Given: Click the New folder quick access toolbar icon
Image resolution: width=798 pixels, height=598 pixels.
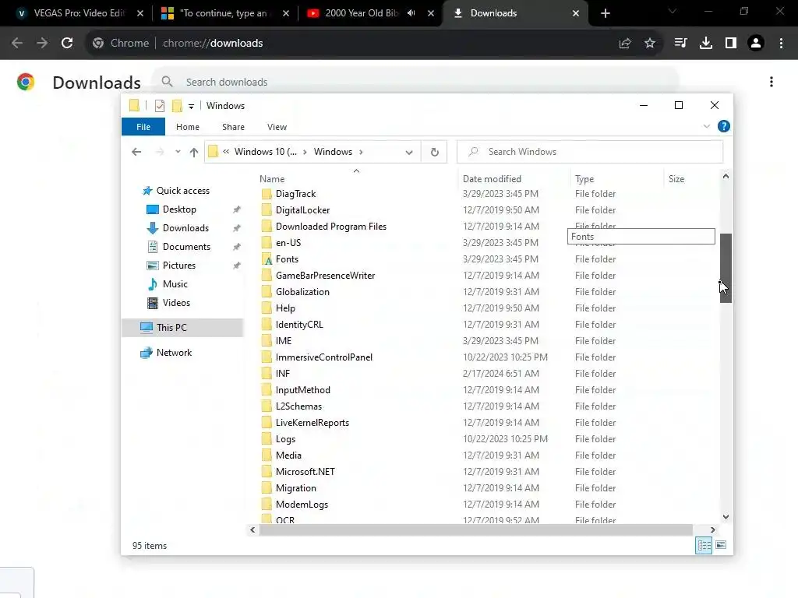Looking at the screenshot, I should point(177,106).
